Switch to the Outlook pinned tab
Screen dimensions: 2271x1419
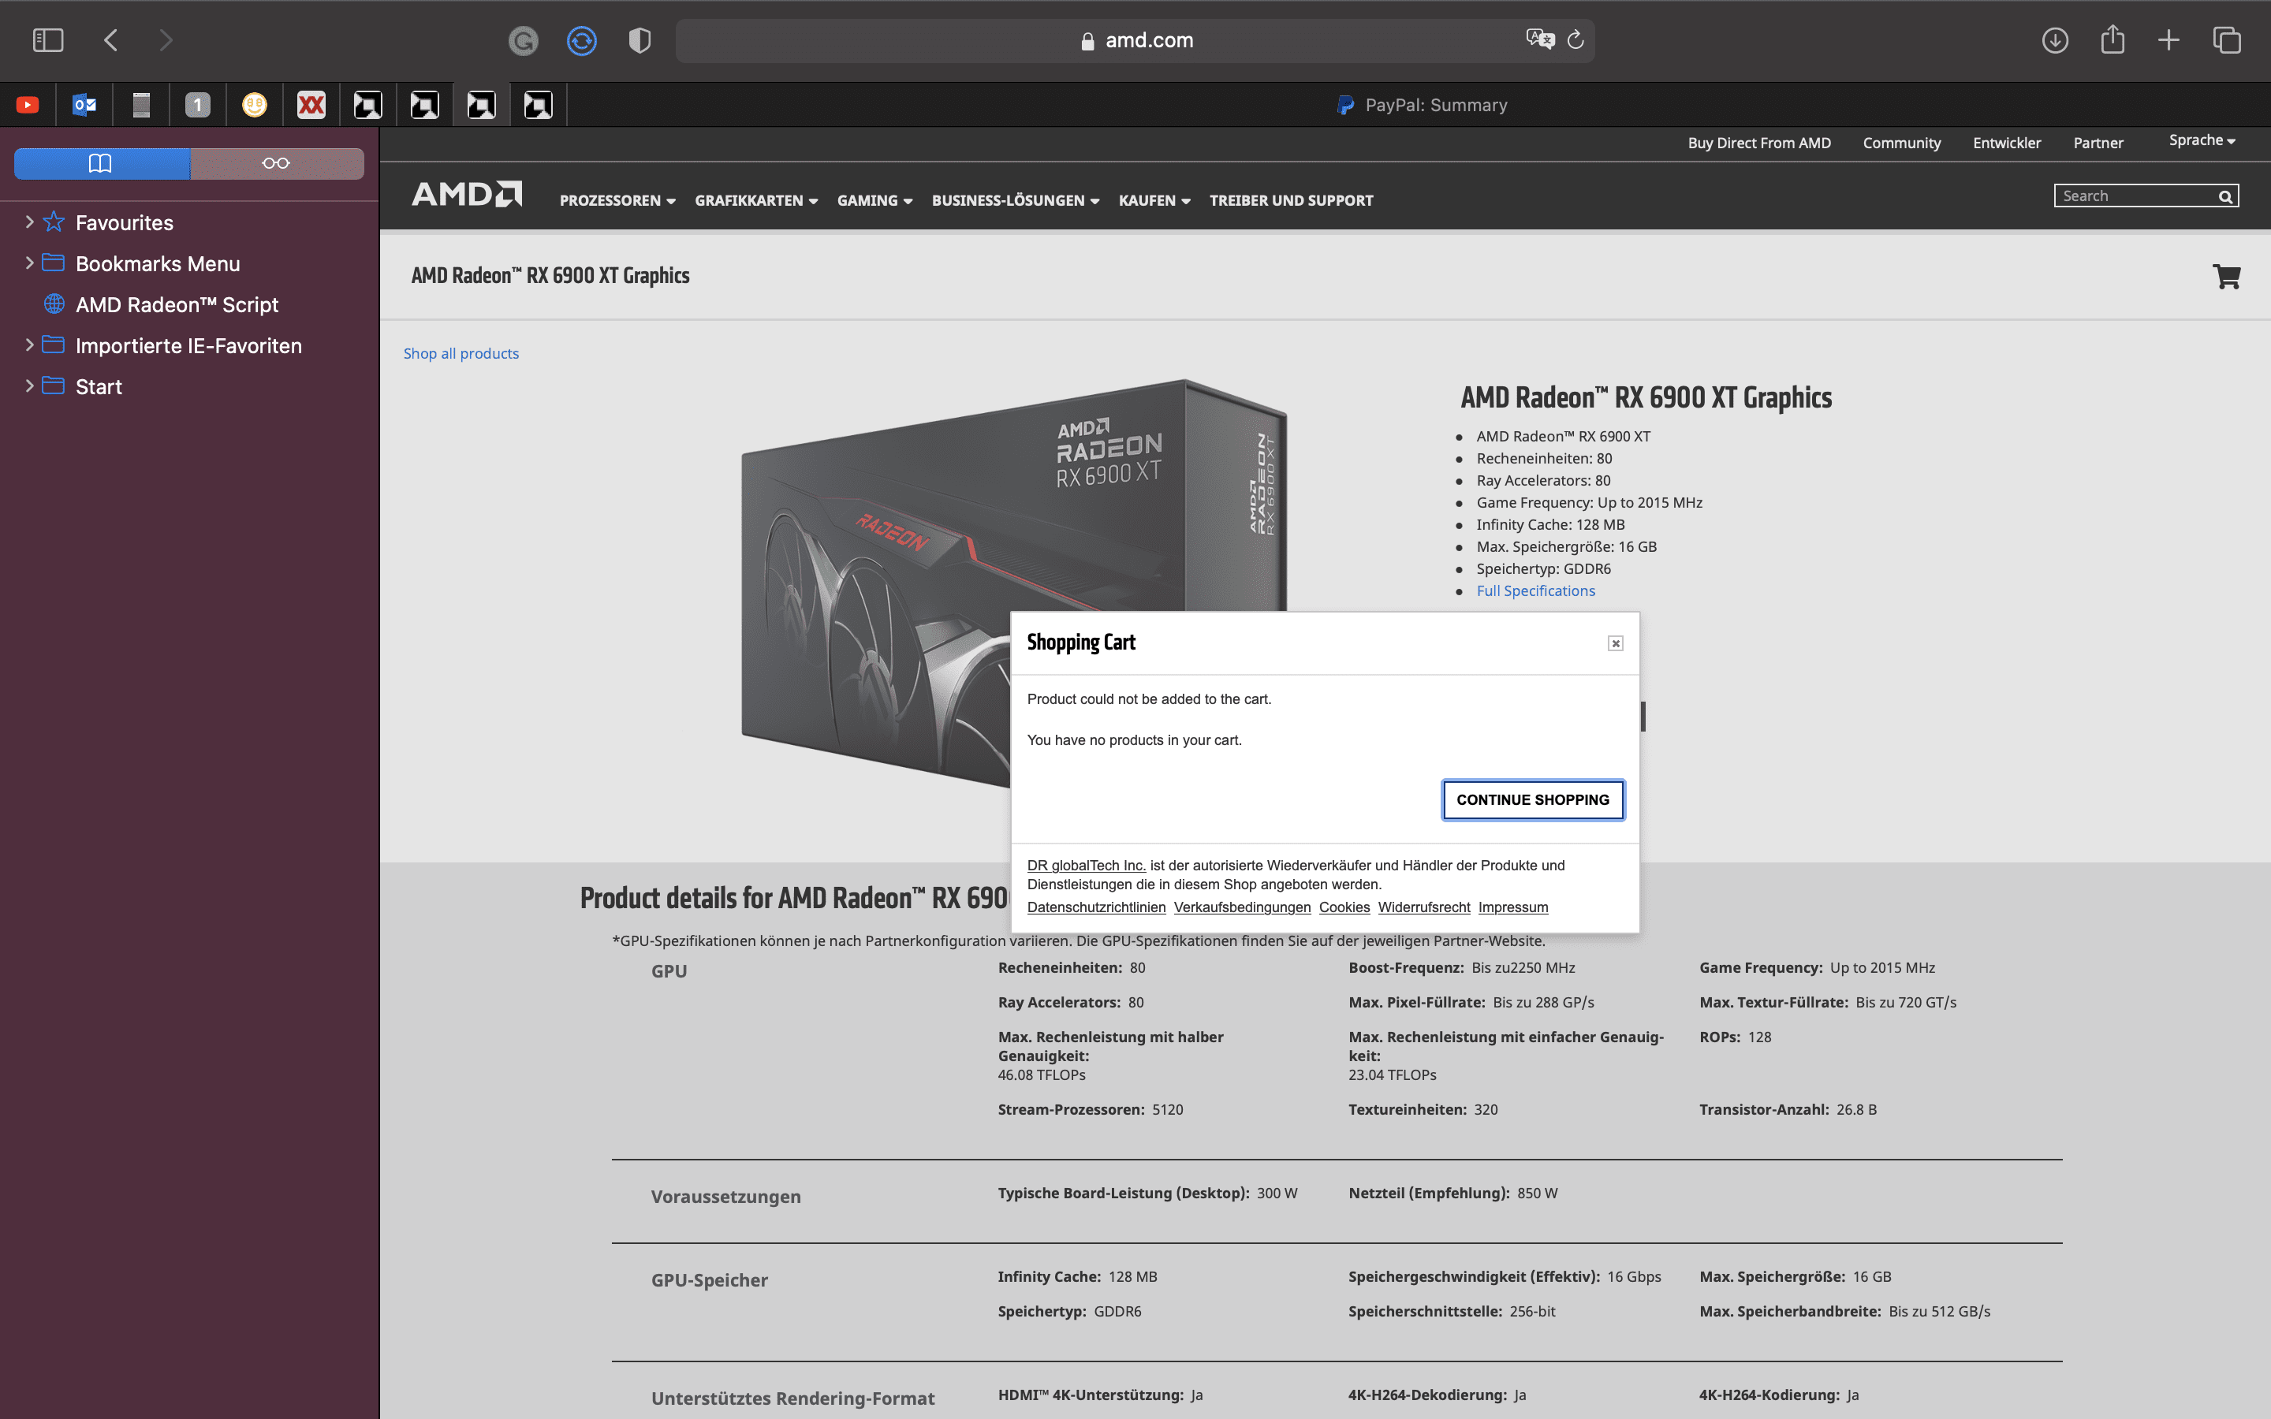click(84, 105)
